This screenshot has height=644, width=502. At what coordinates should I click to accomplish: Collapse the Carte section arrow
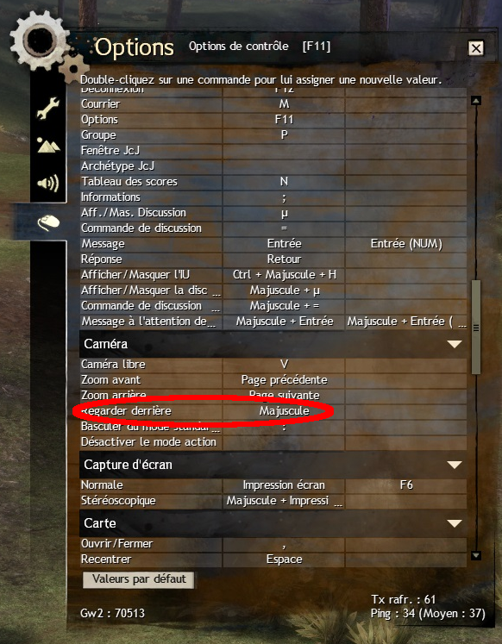[455, 523]
